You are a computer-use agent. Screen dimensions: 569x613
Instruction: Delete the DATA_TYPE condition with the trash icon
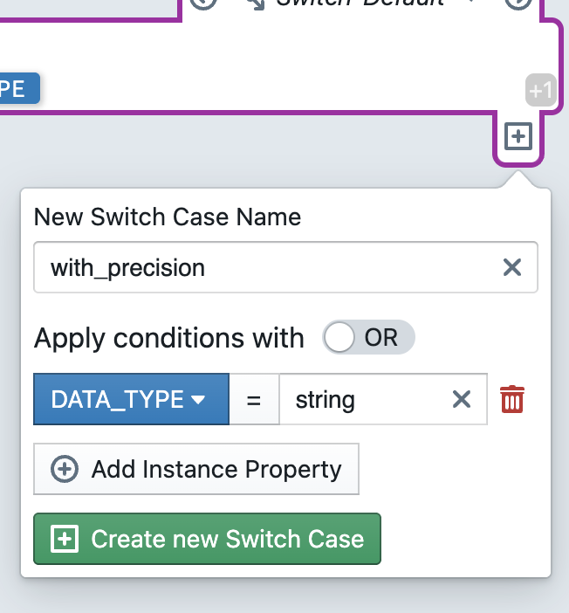pyautogui.click(x=512, y=400)
